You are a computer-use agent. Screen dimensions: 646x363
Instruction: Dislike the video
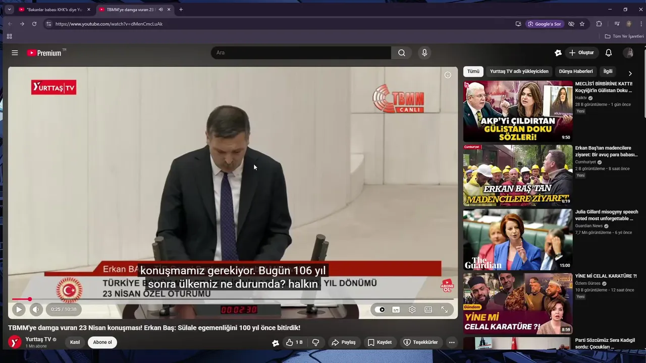316,342
